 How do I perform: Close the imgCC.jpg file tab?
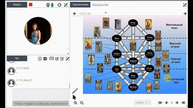pos(106,13)
